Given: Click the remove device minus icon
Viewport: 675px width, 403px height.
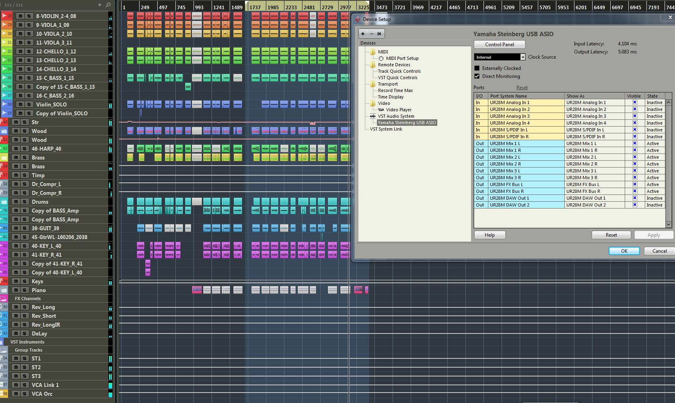Looking at the screenshot, I should pos(371,34).
